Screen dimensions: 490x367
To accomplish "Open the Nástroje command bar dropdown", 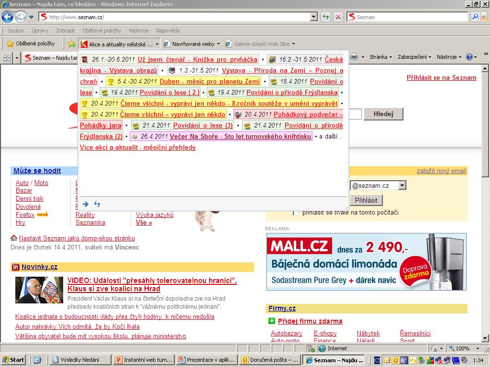I will point(449,57).
